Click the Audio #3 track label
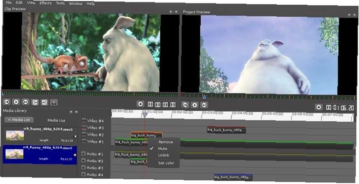 (x=95, y=168)
